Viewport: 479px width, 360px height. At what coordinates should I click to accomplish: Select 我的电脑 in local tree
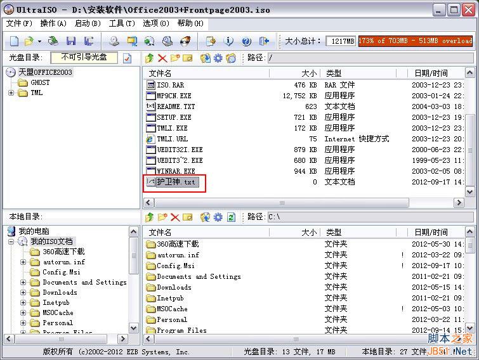[34, 231]
